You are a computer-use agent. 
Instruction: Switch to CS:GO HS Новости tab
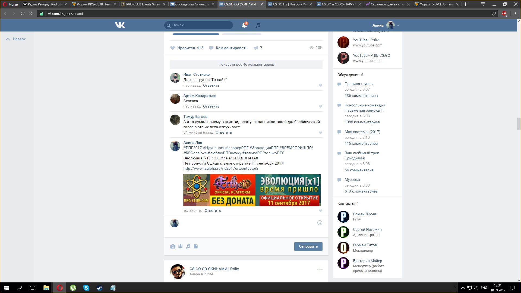click(x=290, y=4)
